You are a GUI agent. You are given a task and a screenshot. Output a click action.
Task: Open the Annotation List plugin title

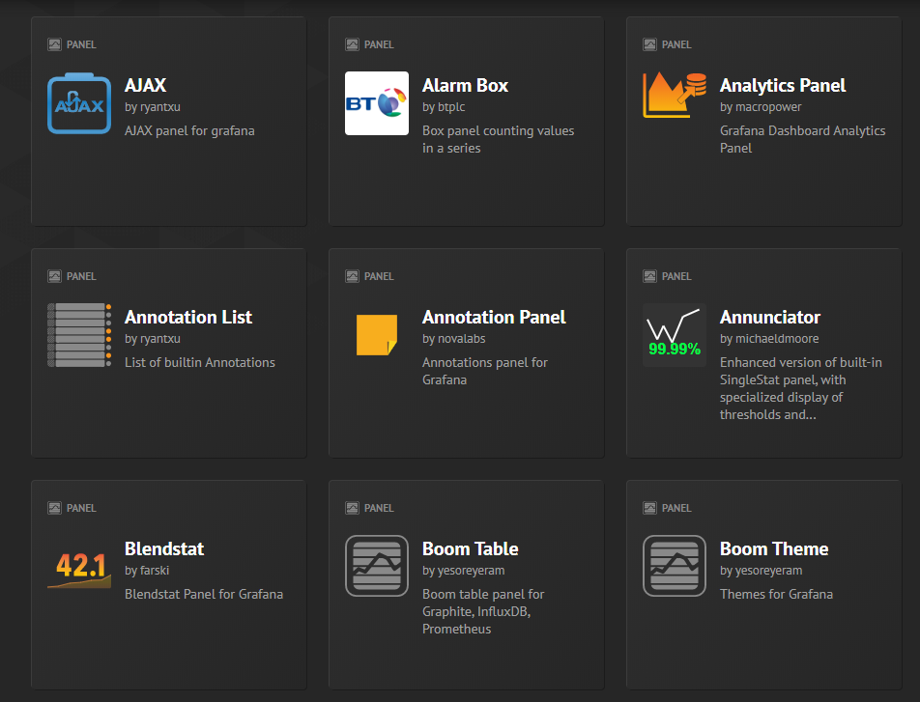tap(188, 318)
